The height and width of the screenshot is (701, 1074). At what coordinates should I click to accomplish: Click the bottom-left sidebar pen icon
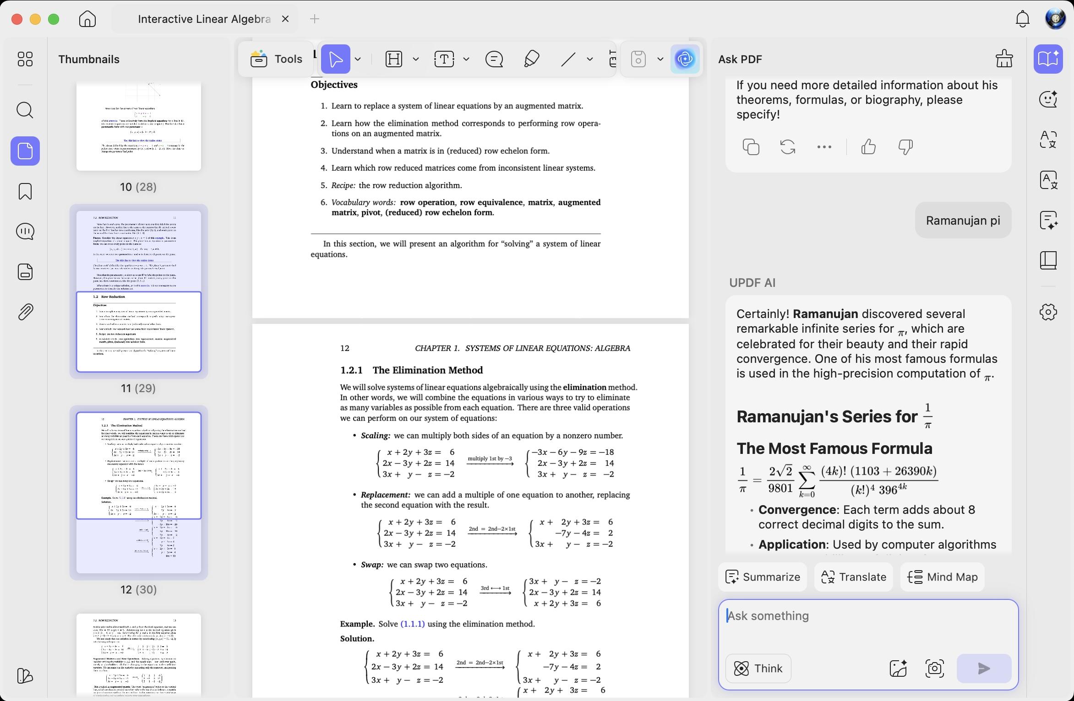tap(25, 676)
